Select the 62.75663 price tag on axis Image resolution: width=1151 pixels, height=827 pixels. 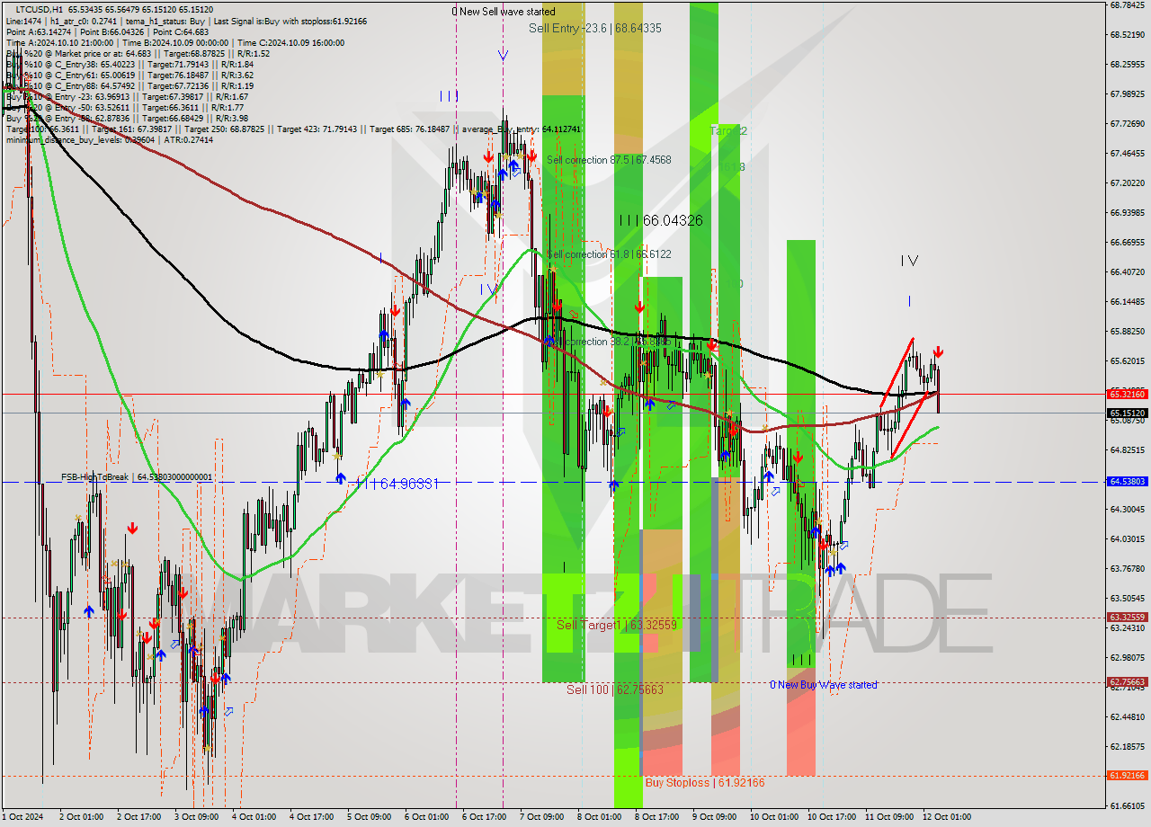(1127, 682)
